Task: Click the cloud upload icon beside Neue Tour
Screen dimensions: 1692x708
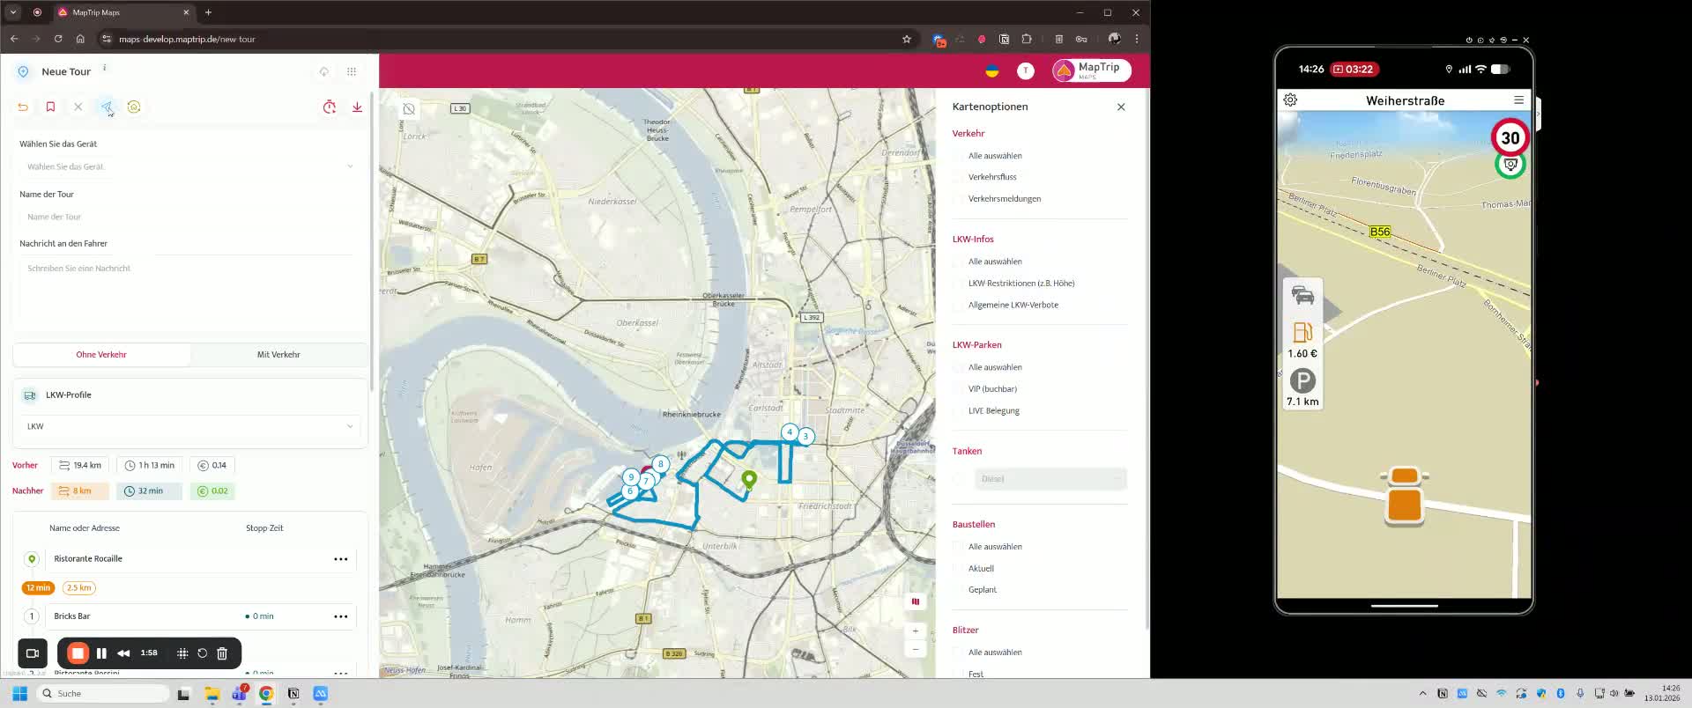Action: [x=324, y=71]
